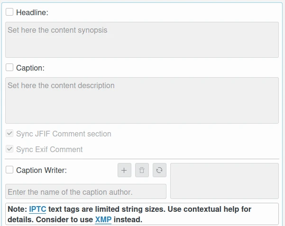The image size is (285, 226).
Task: Toggle the Sync JFIF Comment section checkbox
Action: pos(9,134)
